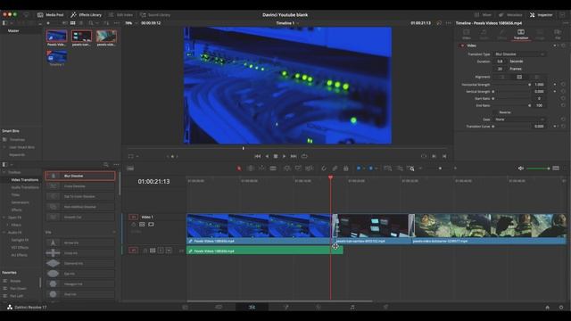571x321 pixels.
Task: Switch to Inspector File tab
Action: (558, 34)
